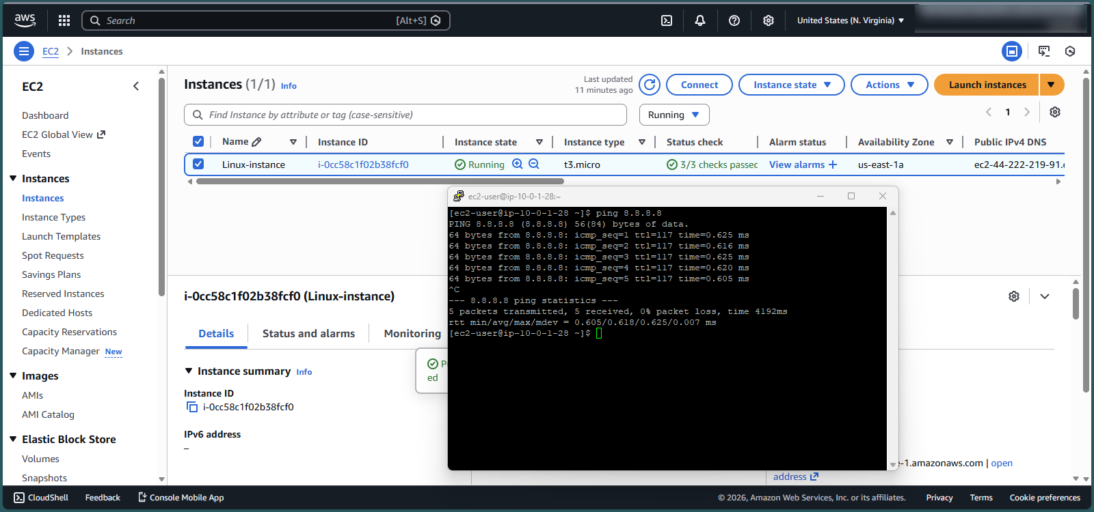The width and height of the screenshot is (1094, 512).
Task: Click the zoom-in icon beside Running
Action: [518, 164]
